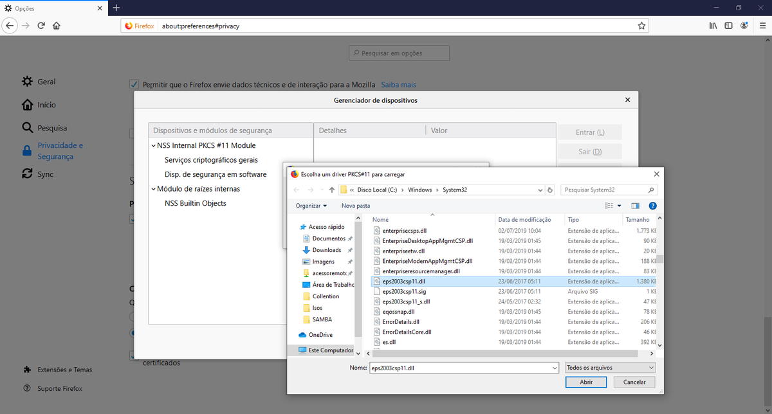This screenshot has width=772, height=414.
Task: Open Este Computador in navigation pane
Action: tap(331, 350)
